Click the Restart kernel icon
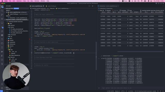The height and width of the screenshot is (92, 165). coord(106,10)
